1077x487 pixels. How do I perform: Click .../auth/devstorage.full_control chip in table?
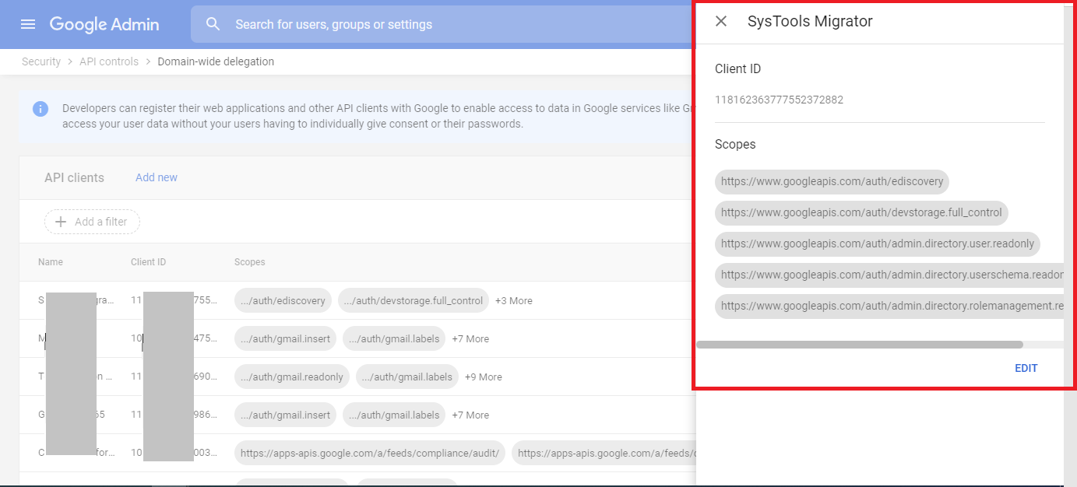414,300
